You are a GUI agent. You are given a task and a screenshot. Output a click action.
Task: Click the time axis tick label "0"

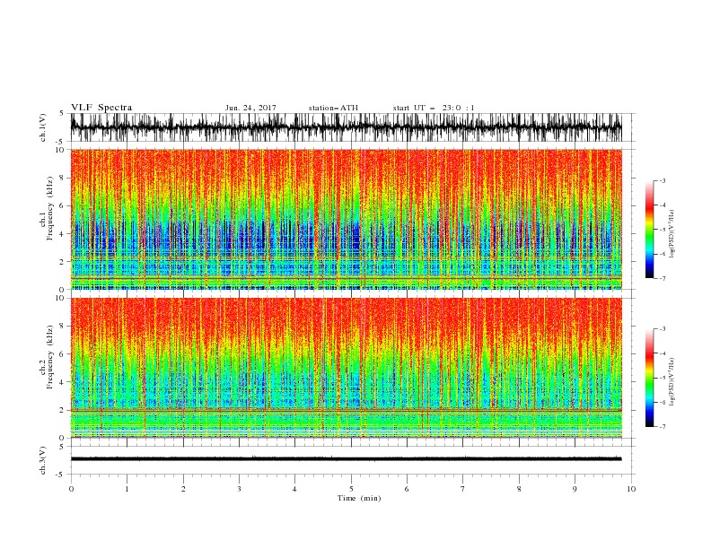pos(71,489)
